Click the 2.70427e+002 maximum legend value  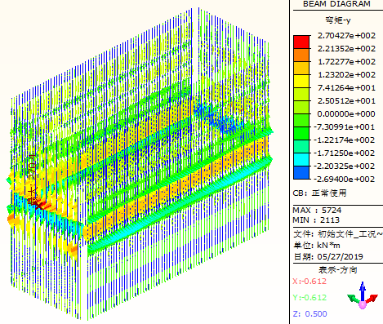(346, 36)
